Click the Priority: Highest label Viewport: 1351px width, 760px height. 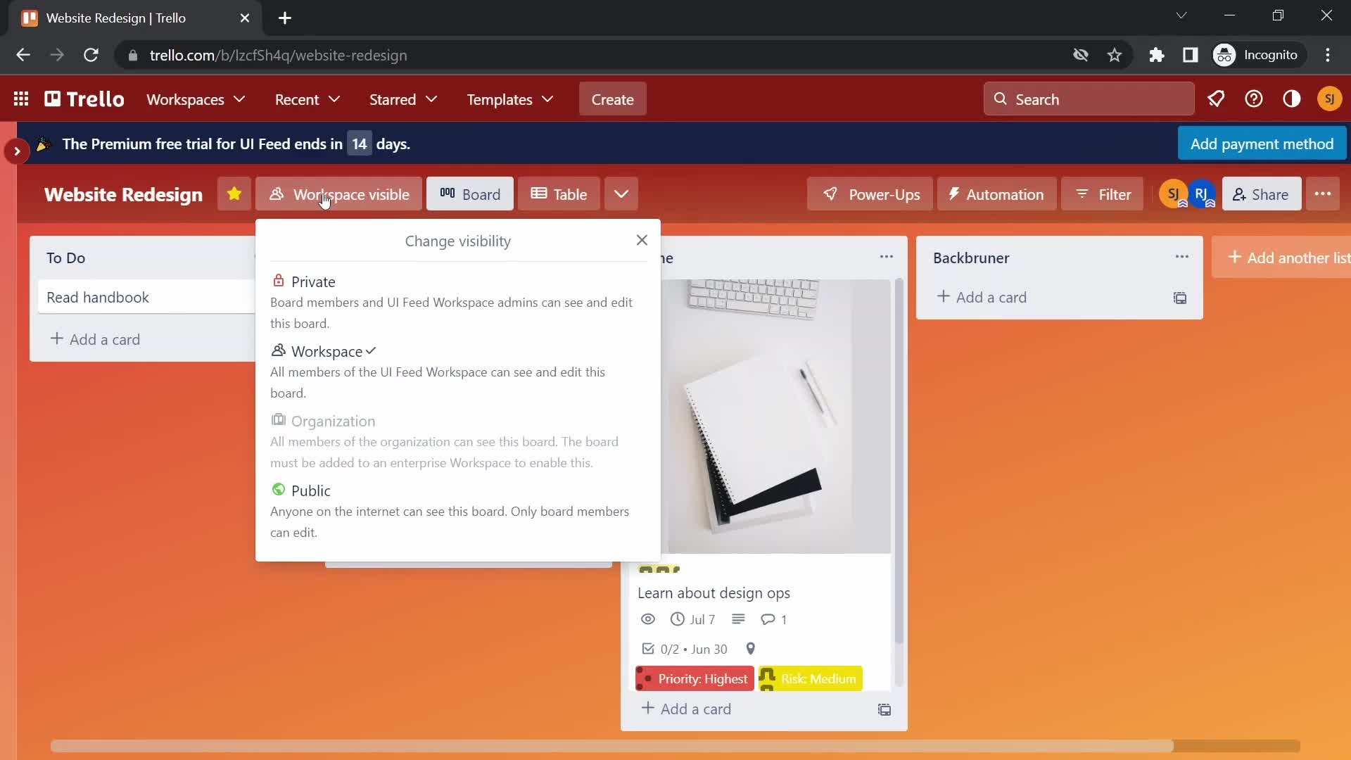coord(695,678)
